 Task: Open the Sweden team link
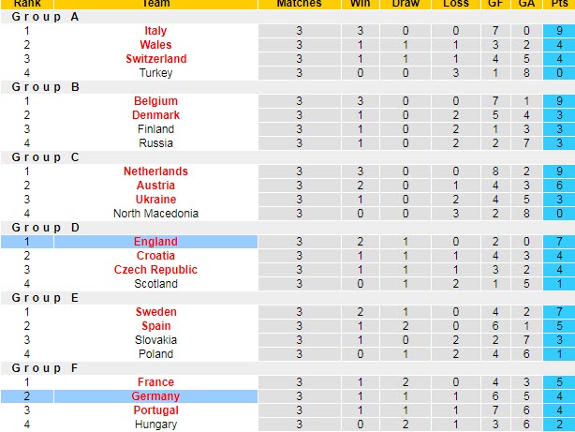tap(155, 312)
